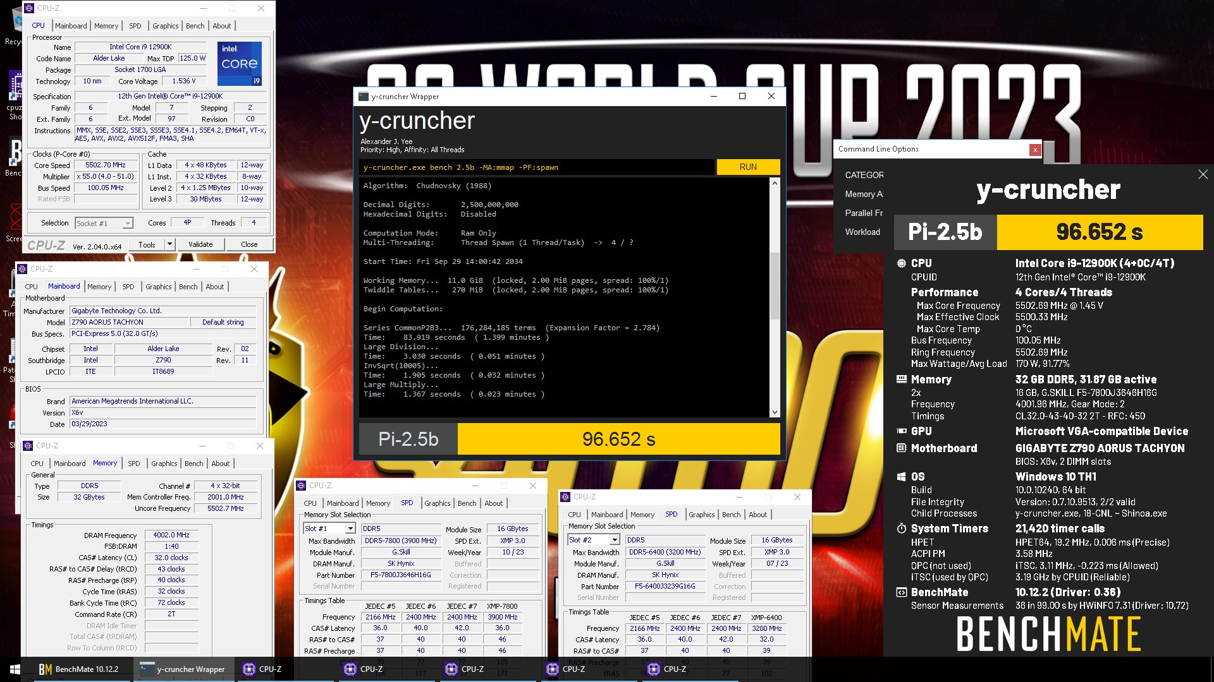This screenshot has height=682, width=1214.
Task: Click the title icon of the CPU-Z Memory window
Action: 28,446
